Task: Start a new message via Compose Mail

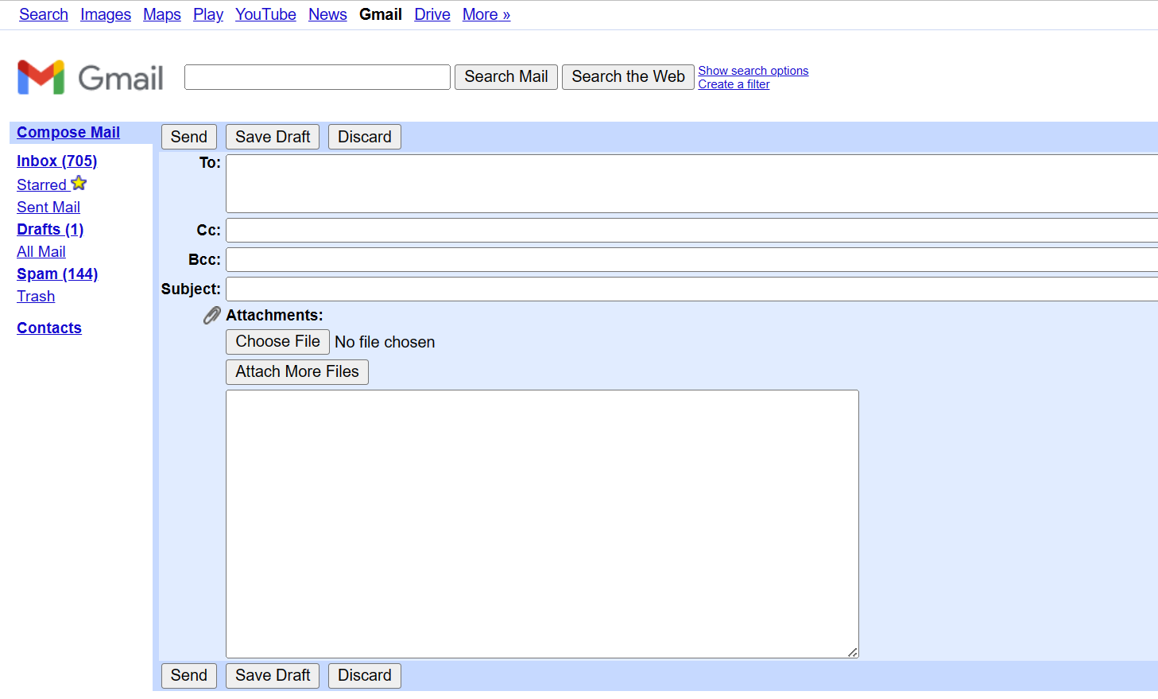Action: [x=68, y=132]
